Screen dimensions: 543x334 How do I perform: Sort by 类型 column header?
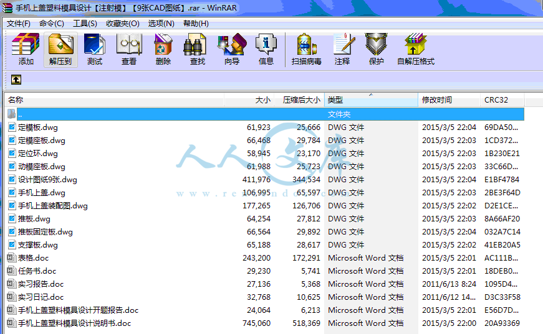point(371,100)
